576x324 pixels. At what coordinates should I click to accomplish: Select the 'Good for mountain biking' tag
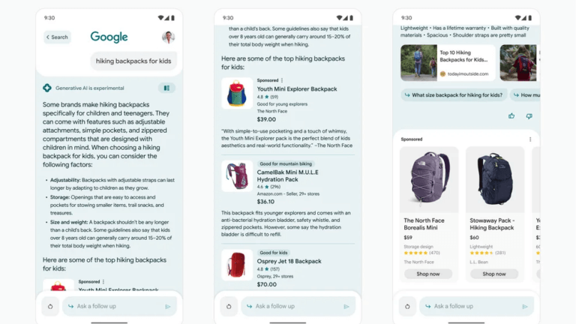[285, 163]
